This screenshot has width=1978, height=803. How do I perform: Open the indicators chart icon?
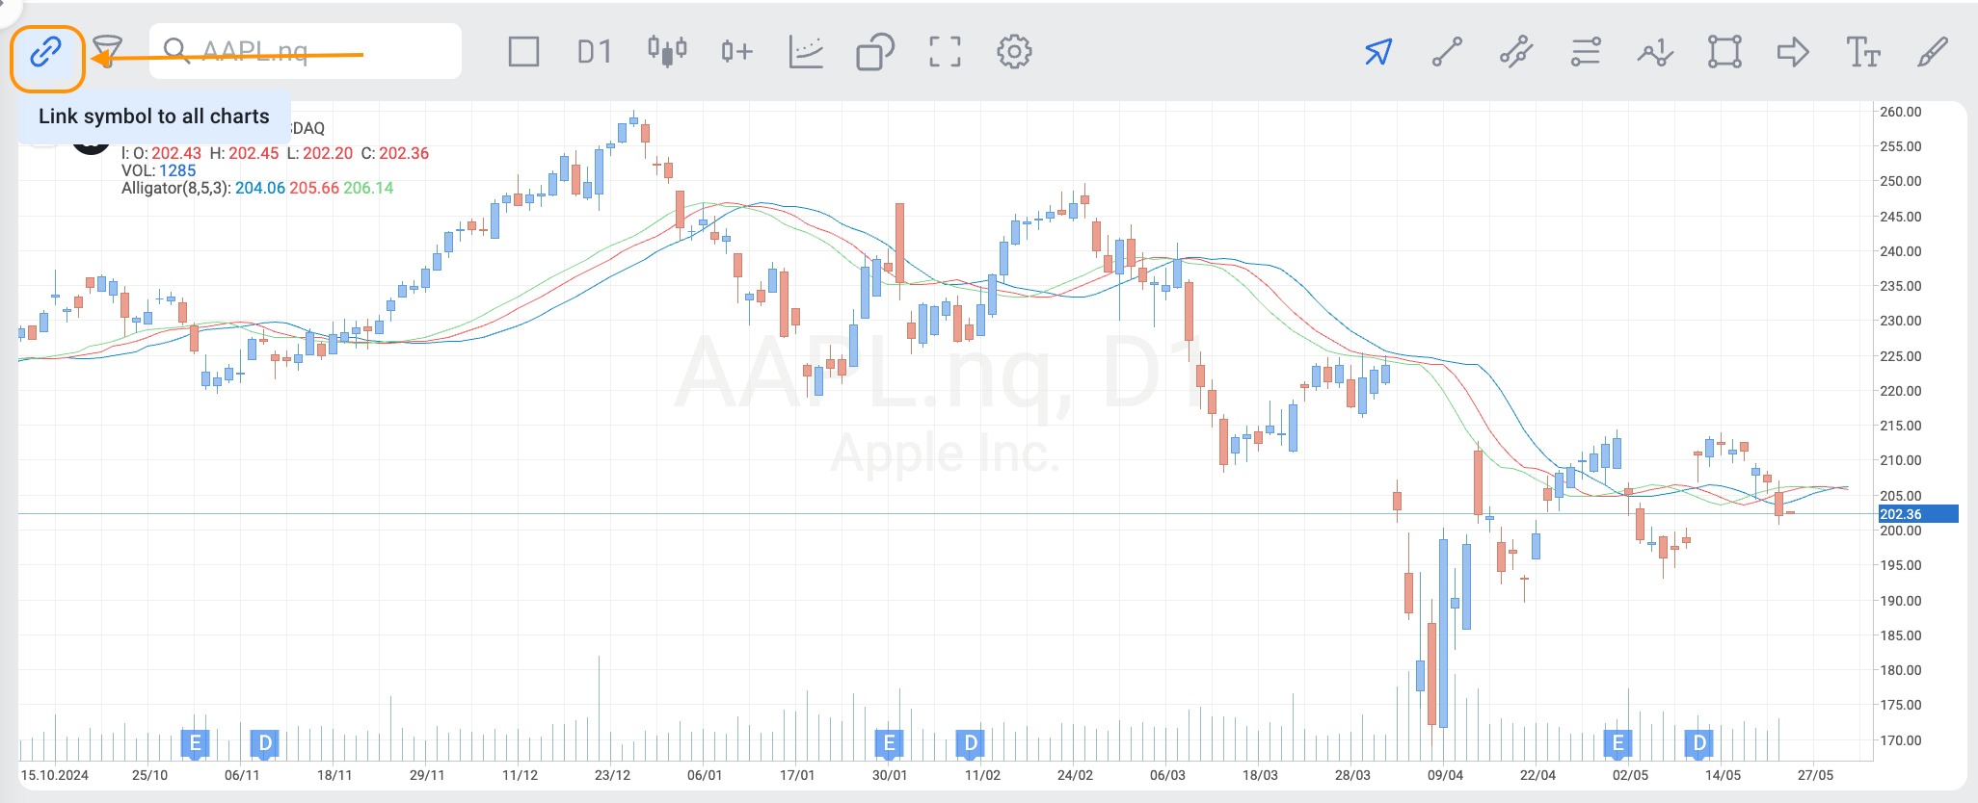pos(806,51)
